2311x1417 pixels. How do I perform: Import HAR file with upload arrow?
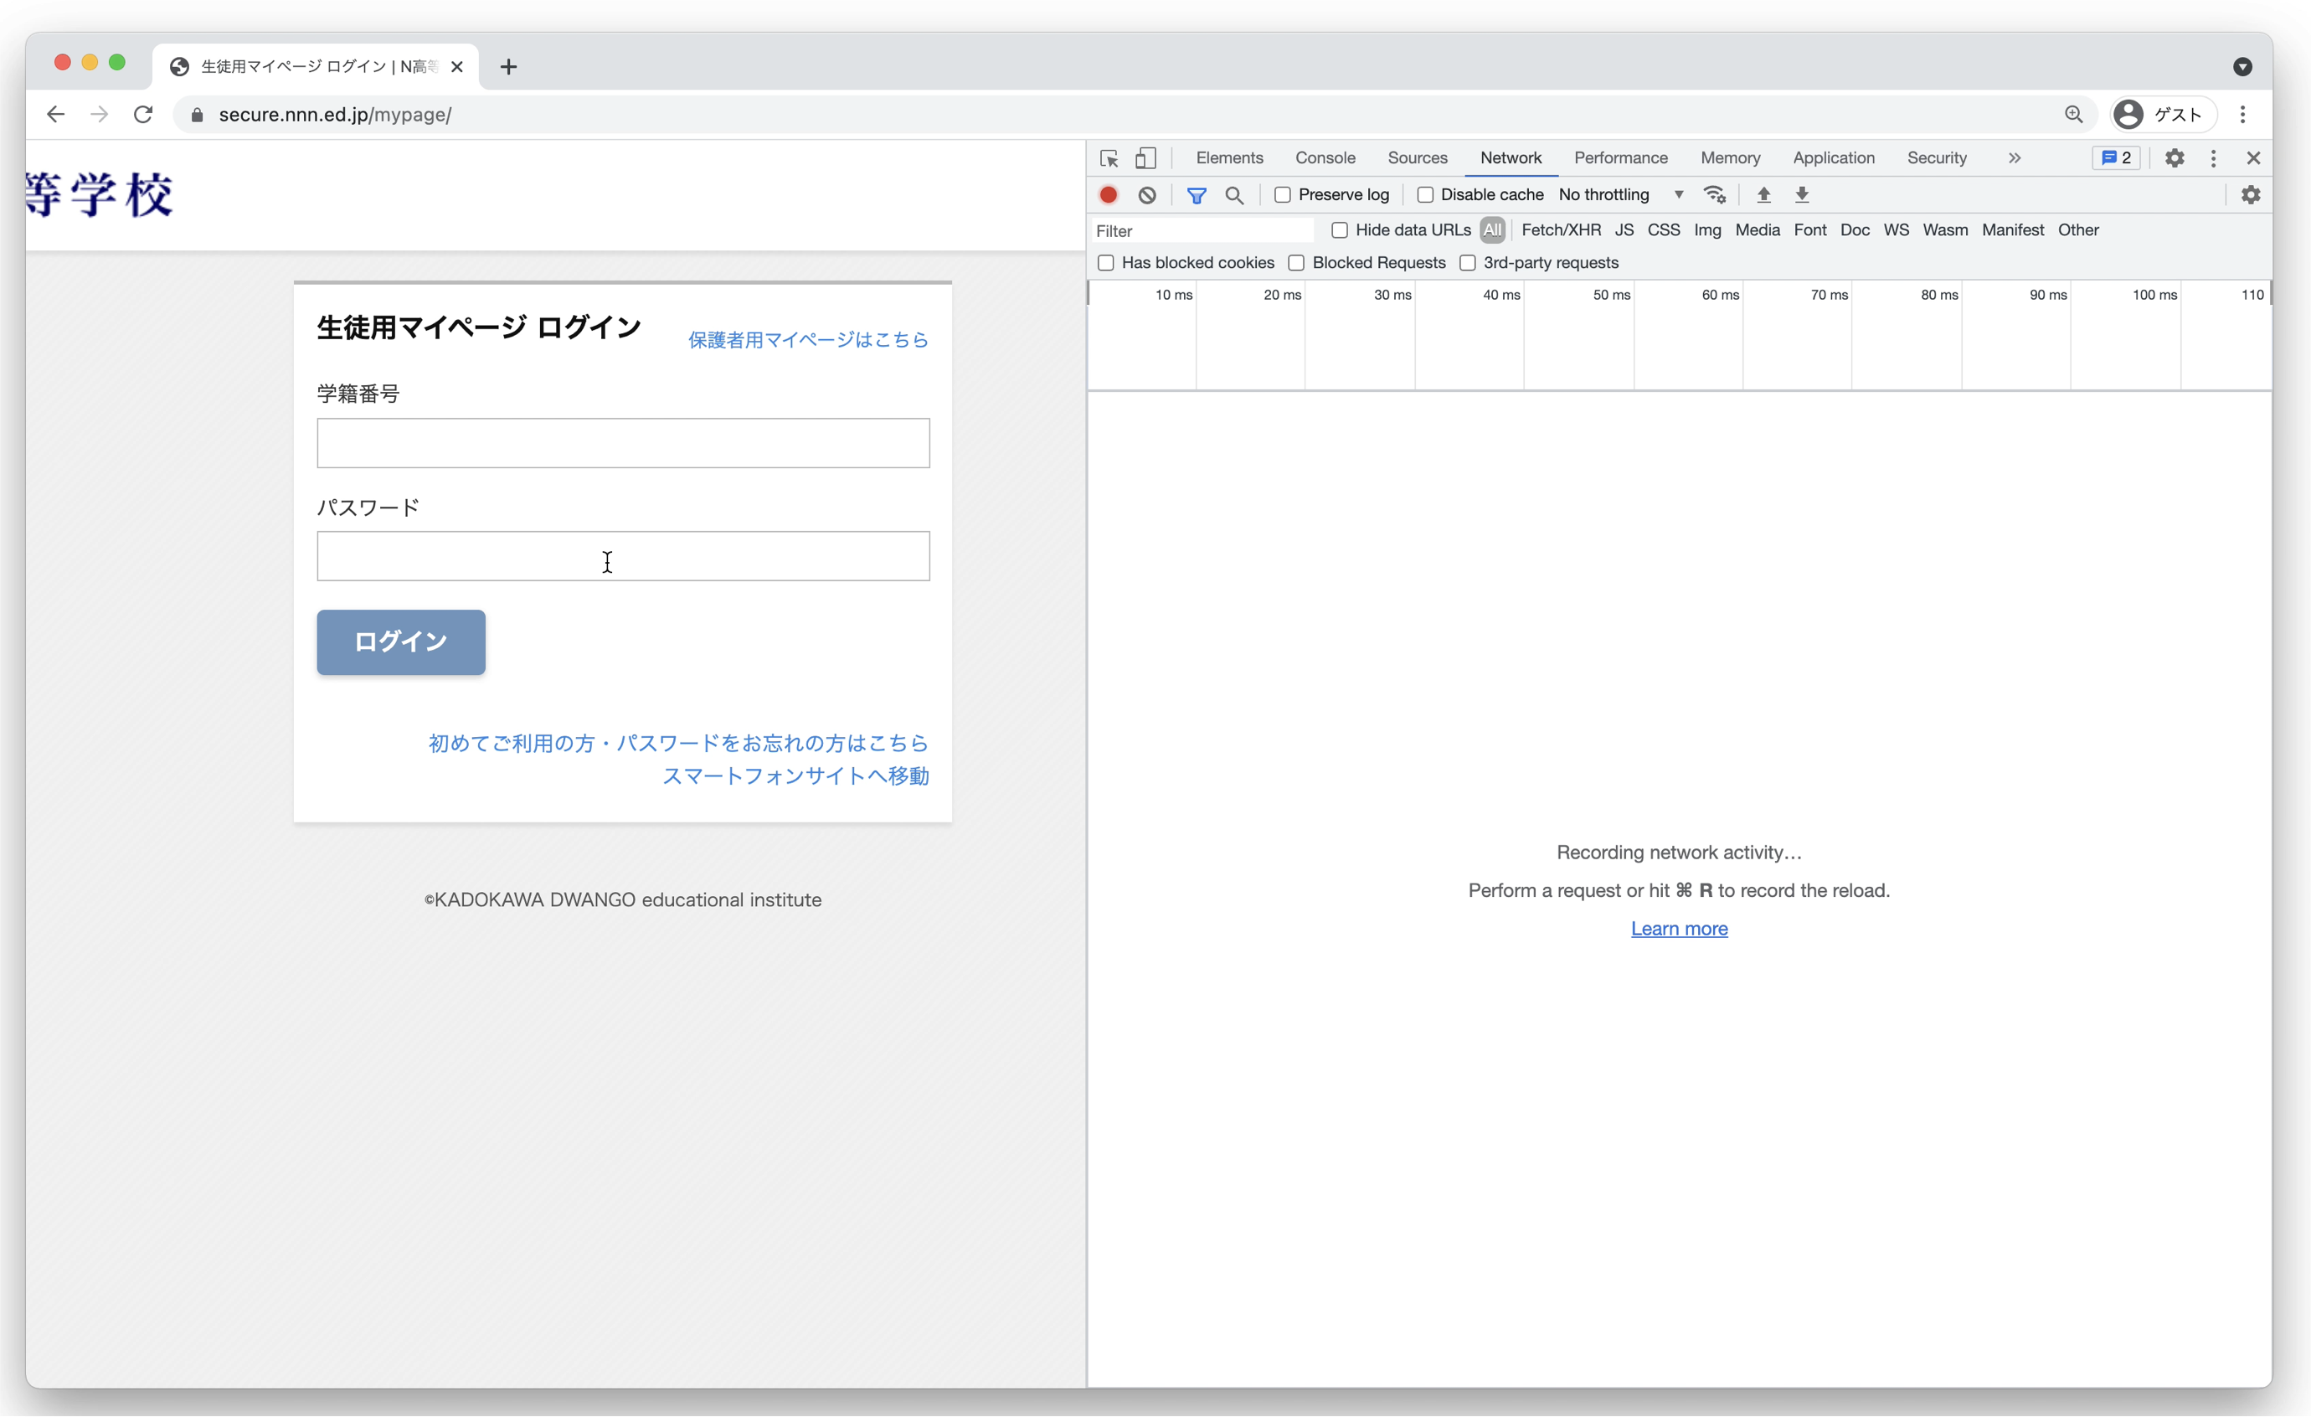point(1763,195)
